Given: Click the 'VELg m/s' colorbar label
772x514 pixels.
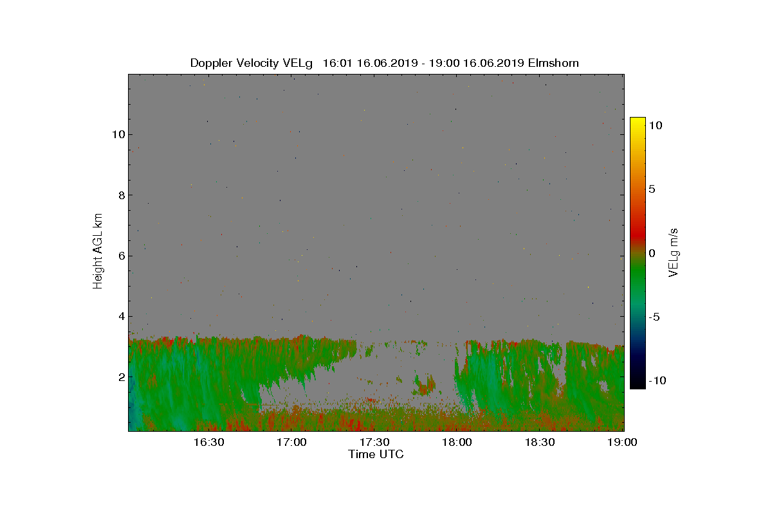Looking at the screenshot, I should click(x=674, y=252).
